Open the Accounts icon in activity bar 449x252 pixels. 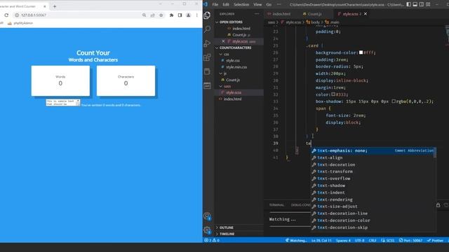(207, 216)
